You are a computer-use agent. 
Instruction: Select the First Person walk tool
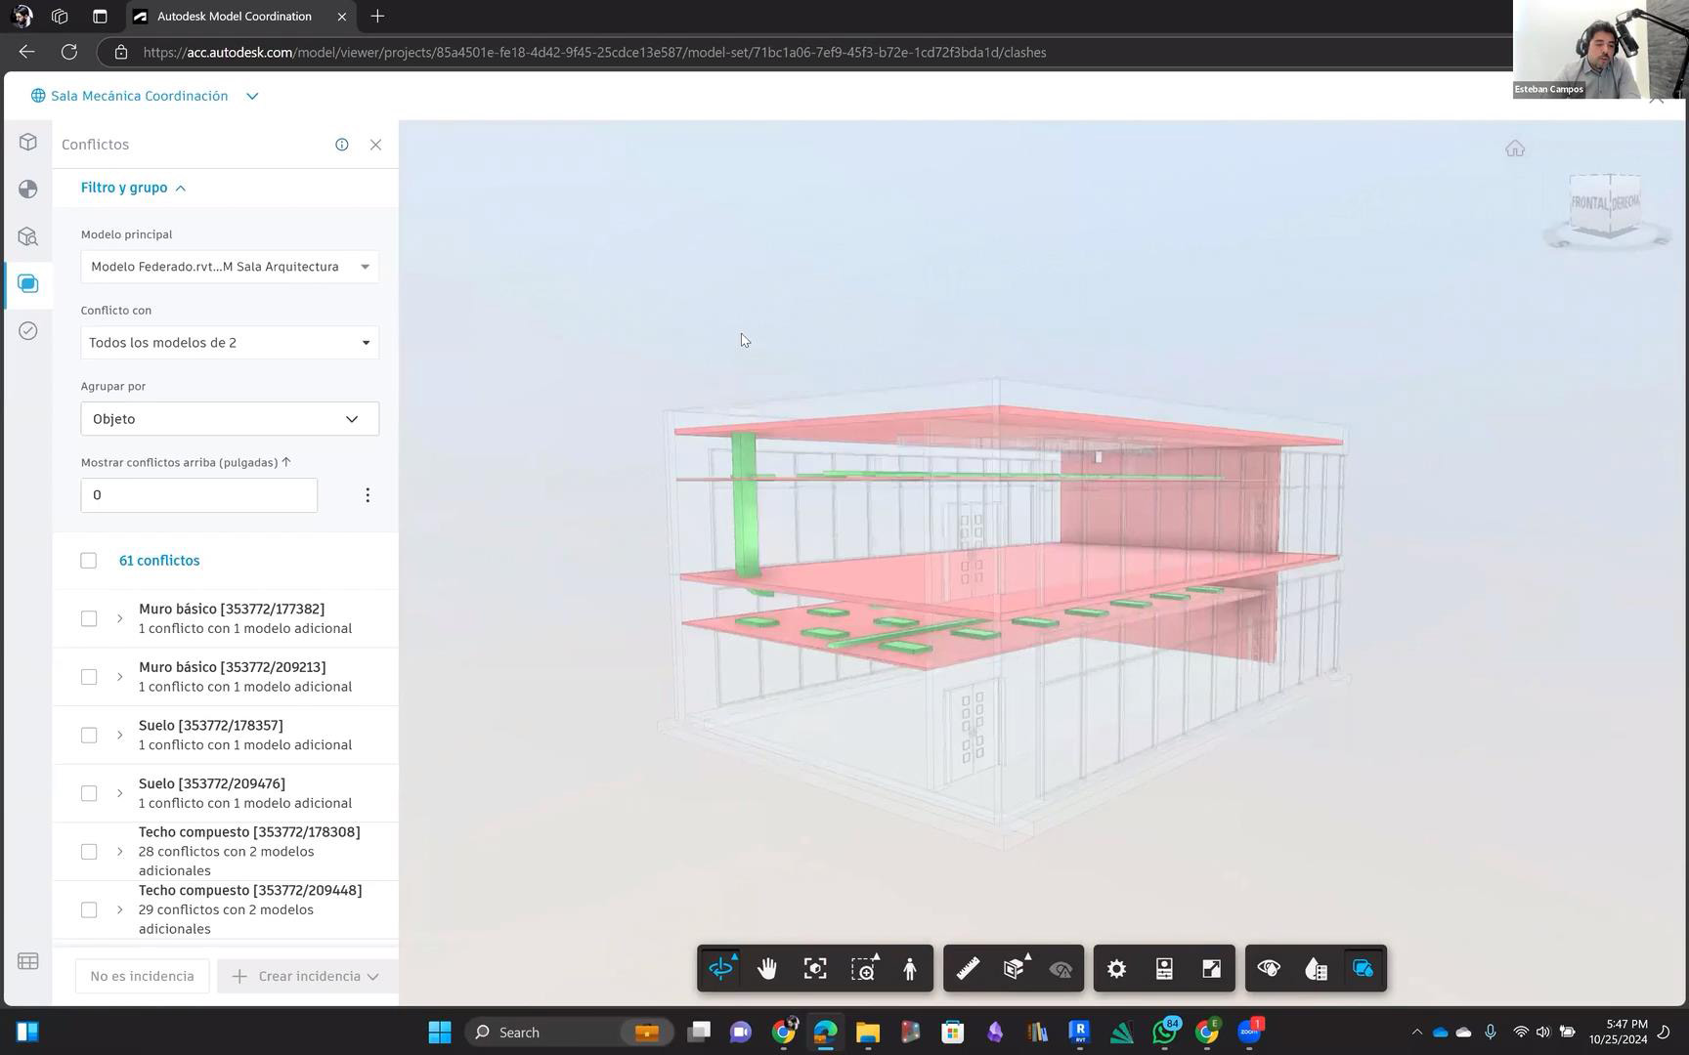point(910,969)
